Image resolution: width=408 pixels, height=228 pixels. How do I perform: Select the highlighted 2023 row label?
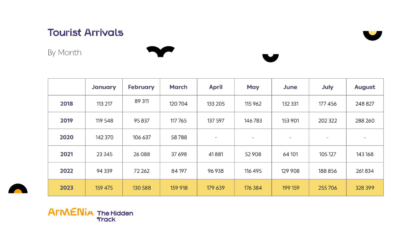(x=67, y=188)
